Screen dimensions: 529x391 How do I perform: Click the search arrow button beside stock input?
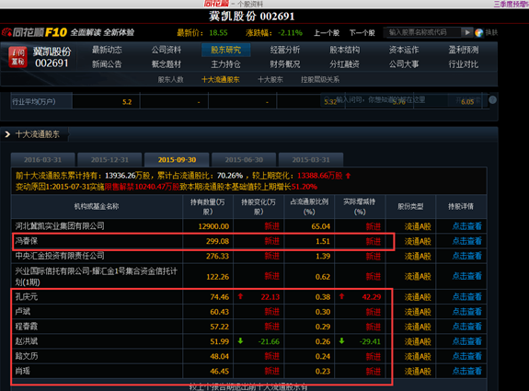point(466,32)
